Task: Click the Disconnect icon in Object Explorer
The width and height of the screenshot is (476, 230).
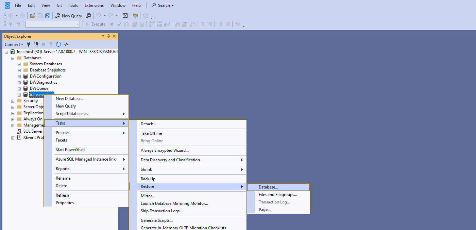Action: pos(36,44)
